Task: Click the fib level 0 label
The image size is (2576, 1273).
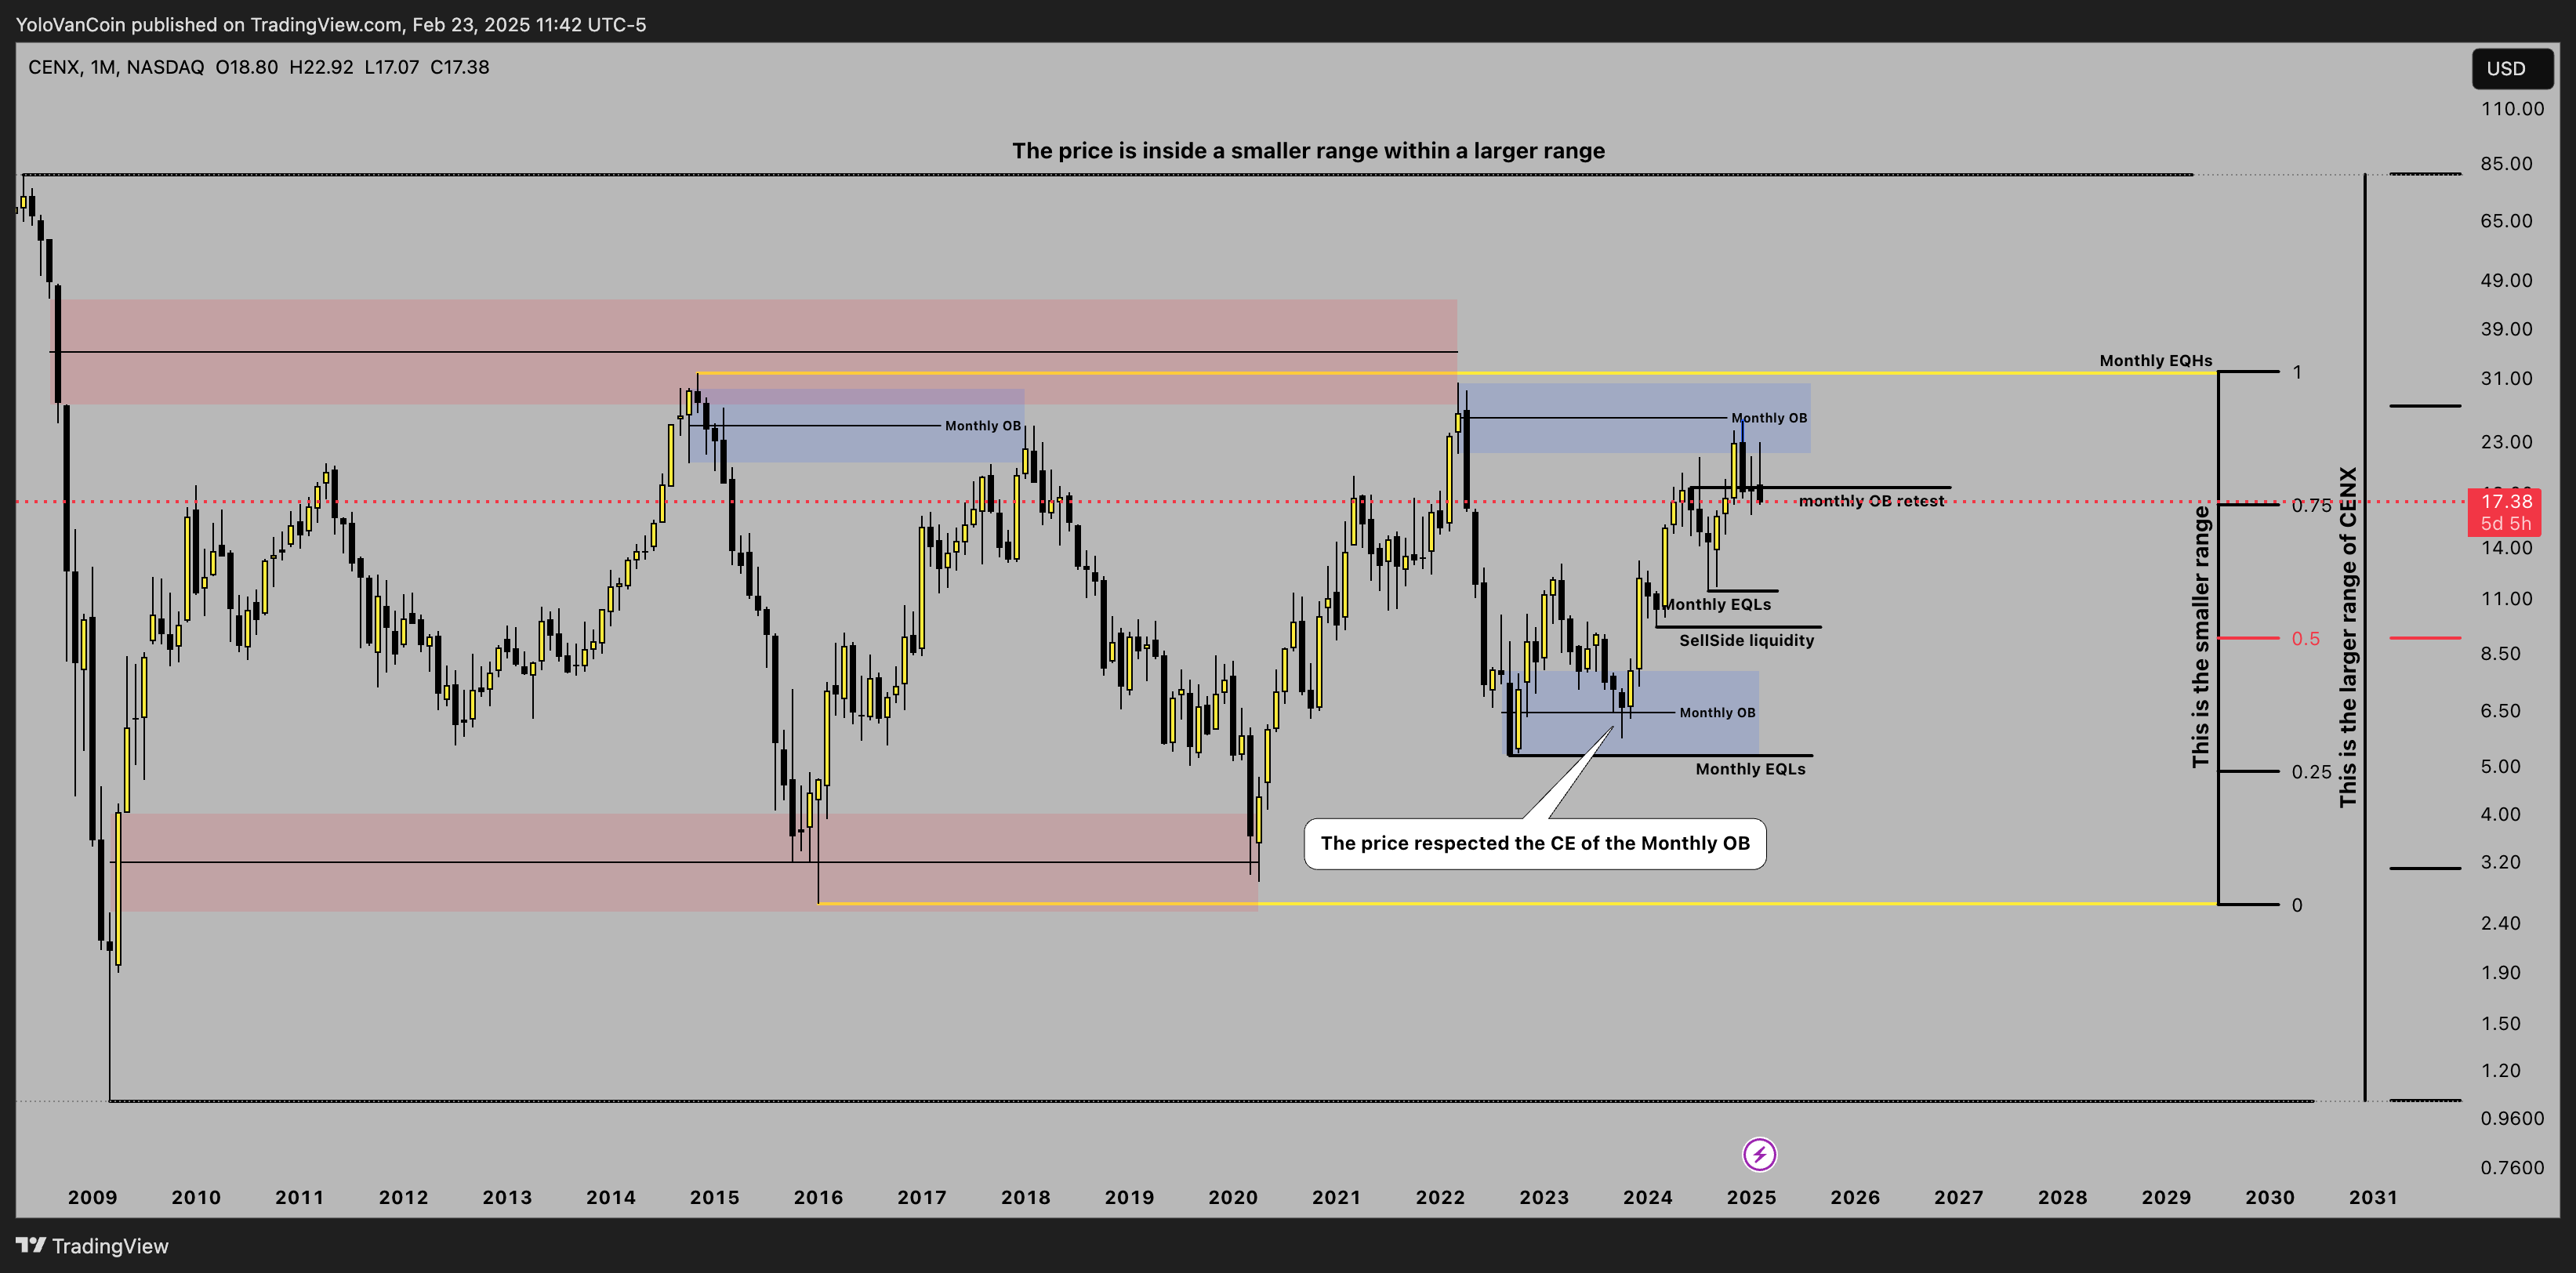Action: 2297,905
